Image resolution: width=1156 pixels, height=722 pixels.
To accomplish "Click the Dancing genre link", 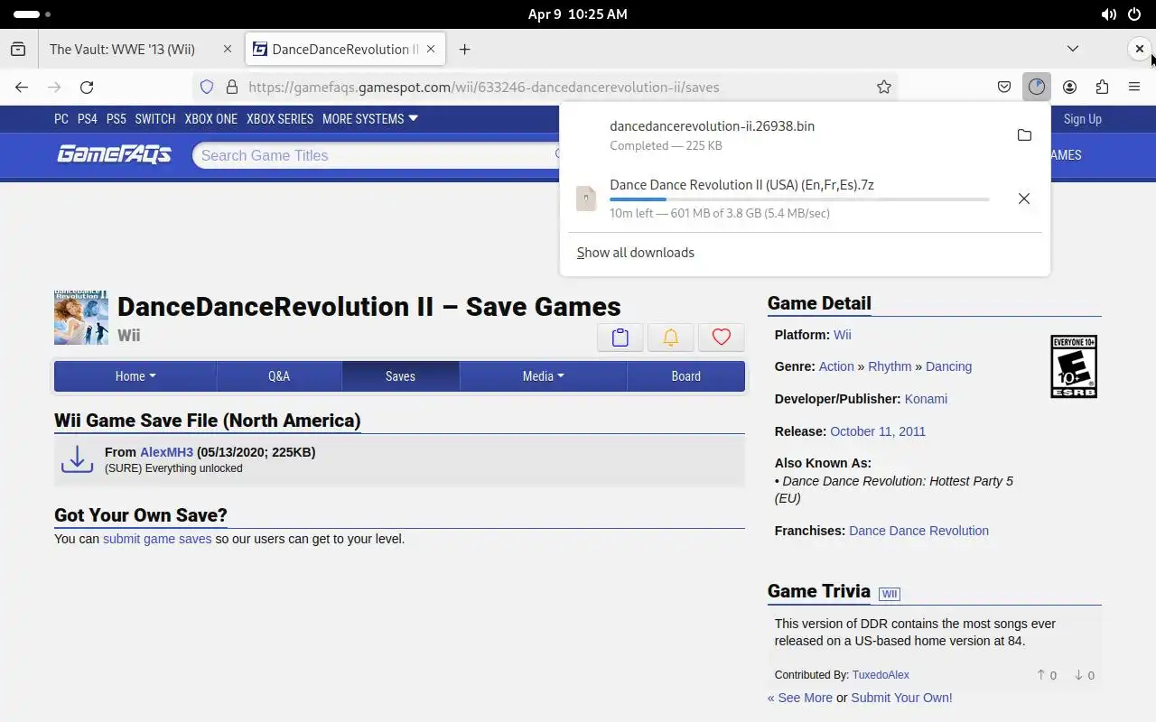I will pyautogui.click(x=948, y=366).
